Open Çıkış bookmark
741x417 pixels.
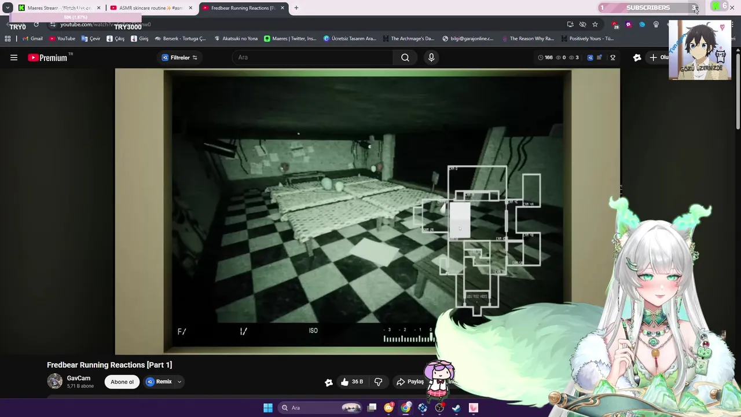[x=115, y=39]
